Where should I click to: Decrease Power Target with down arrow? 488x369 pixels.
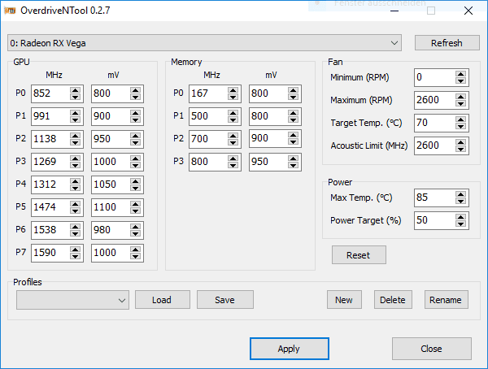pos(460,224)
